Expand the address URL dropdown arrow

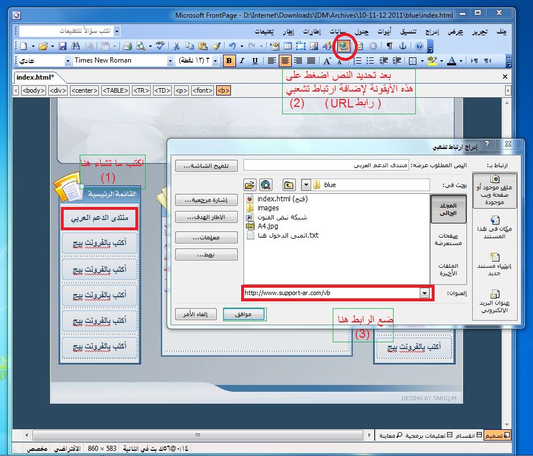tap(424, 293)
